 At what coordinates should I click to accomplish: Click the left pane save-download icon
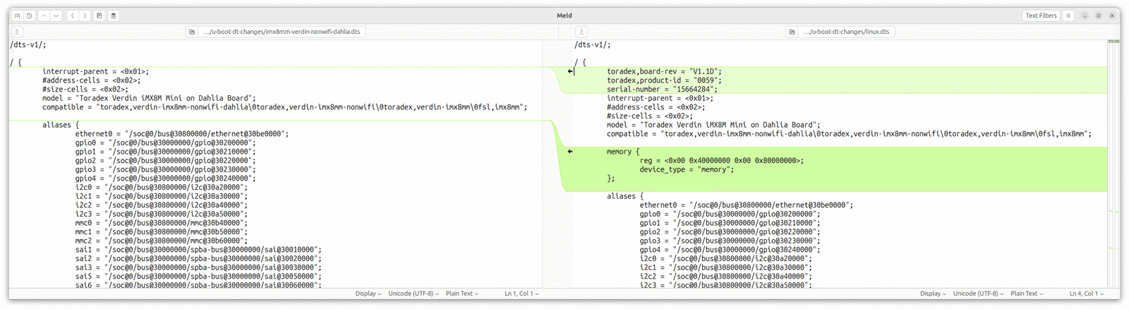pos(17,32)
